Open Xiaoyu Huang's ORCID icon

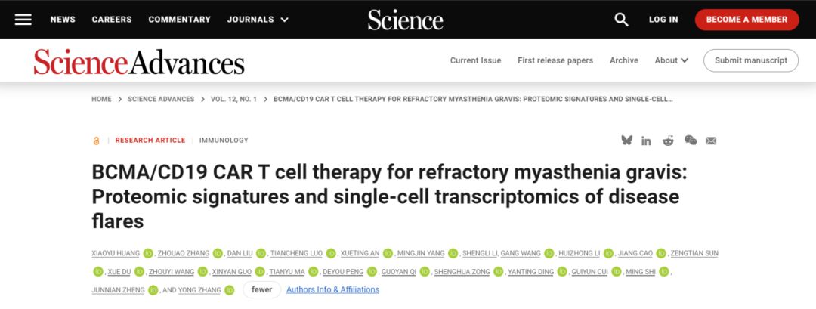pos(148,253)
